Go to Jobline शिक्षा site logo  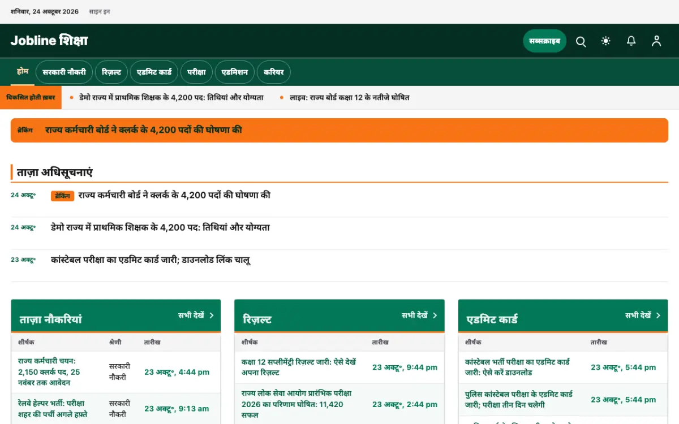click(x=49, y=41)
